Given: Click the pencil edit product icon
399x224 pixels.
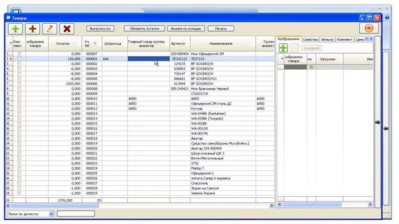Looking at the screenshot, I should 50,29.
